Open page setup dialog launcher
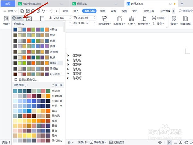 167,27
